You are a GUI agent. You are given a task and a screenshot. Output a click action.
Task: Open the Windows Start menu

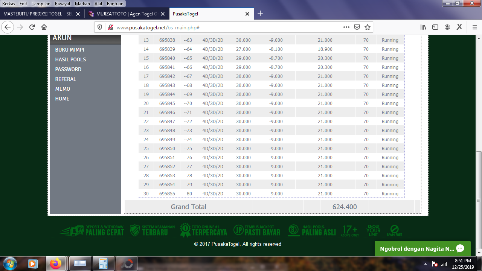click(x=9, y=263)
